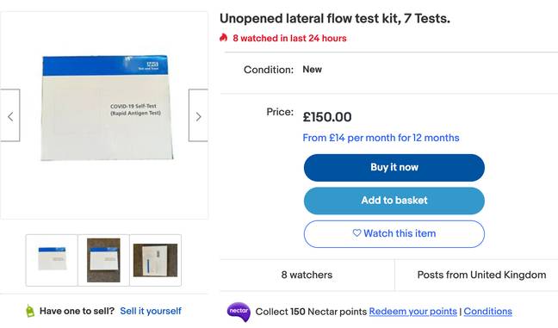Advance to next product image with right arrow
This screenshot has width=558, height=328.
(x=198, y=115)
